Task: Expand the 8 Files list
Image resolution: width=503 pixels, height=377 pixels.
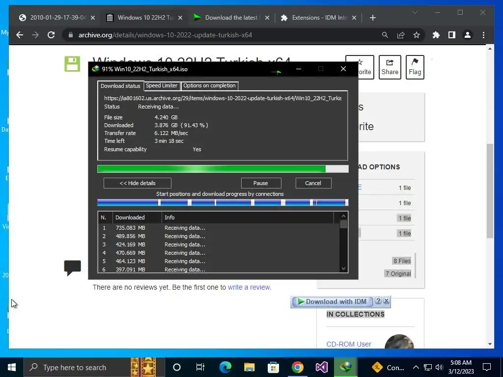Action: (402, 261)
